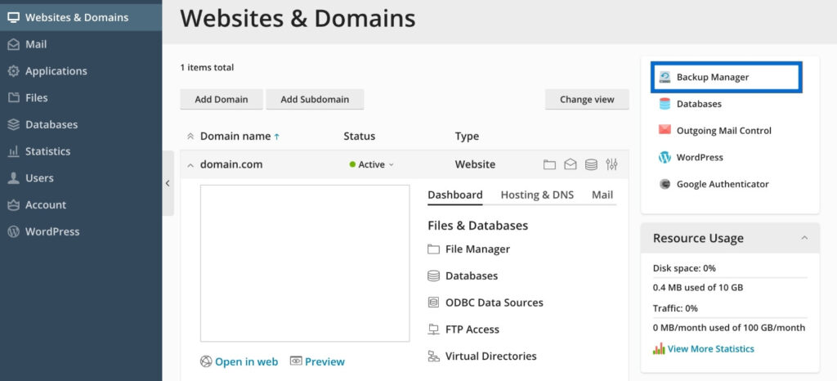The width and height of the screenshot is (837, 381).
Task: Click the Add Subdomain button
Action: 315,99
